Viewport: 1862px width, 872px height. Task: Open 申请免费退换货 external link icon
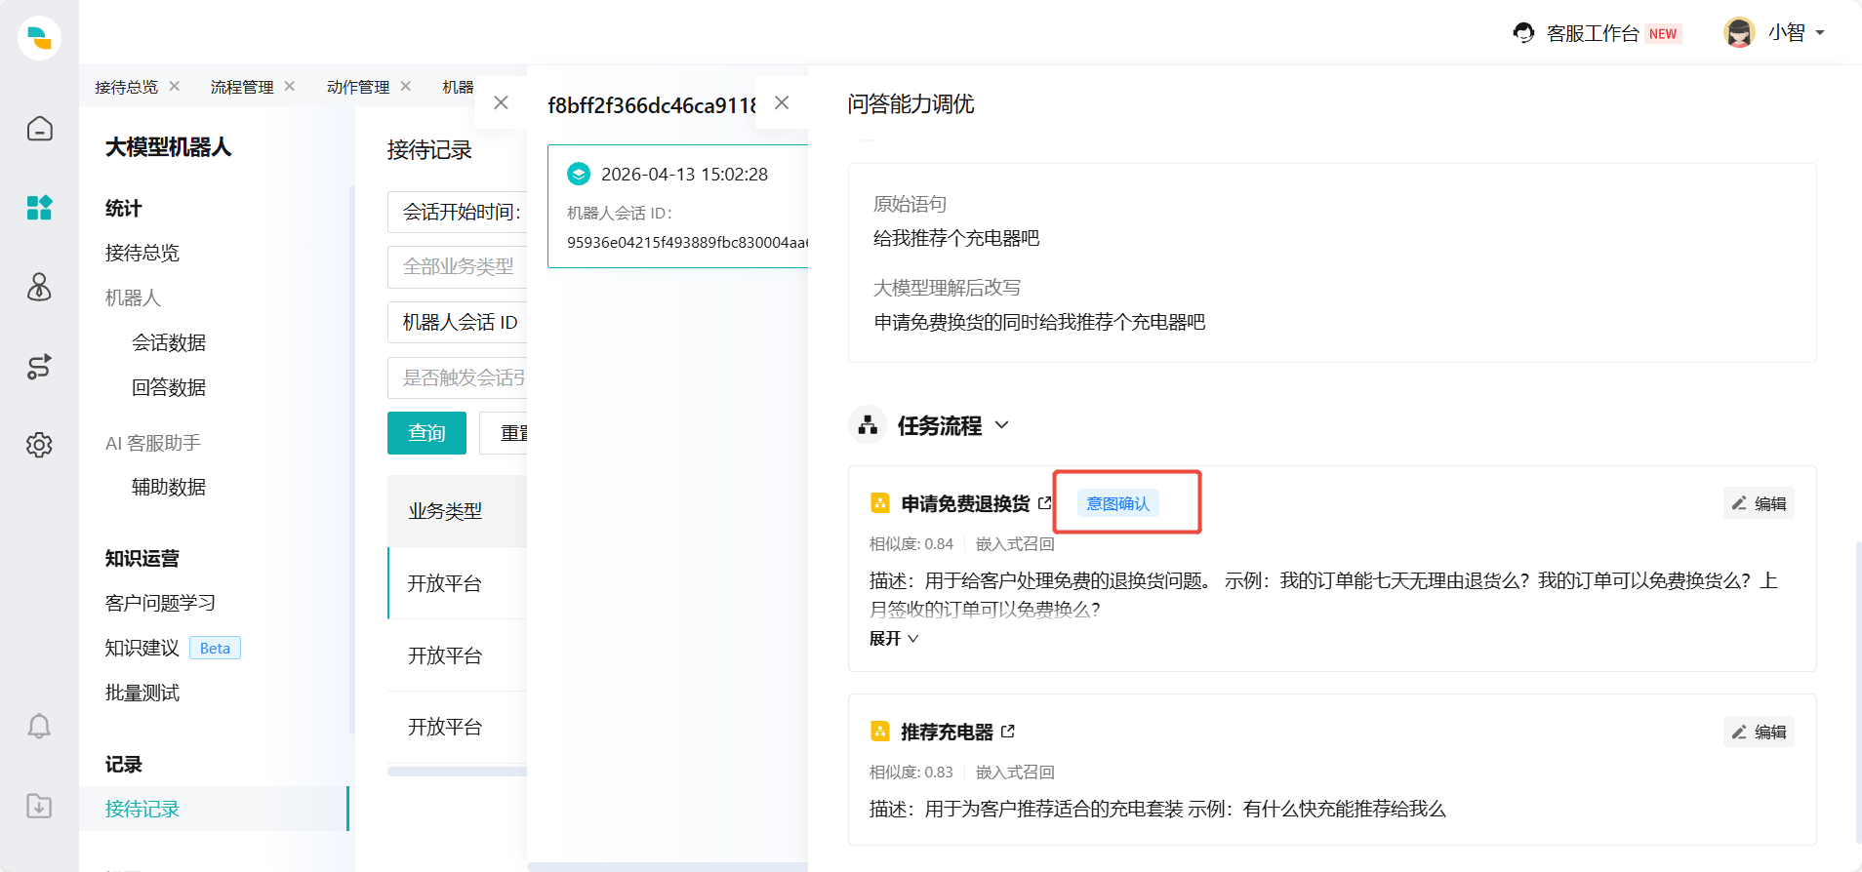1045,503
